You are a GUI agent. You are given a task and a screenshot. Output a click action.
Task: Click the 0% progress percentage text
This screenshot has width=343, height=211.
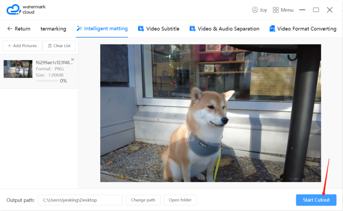coord(64,81)
